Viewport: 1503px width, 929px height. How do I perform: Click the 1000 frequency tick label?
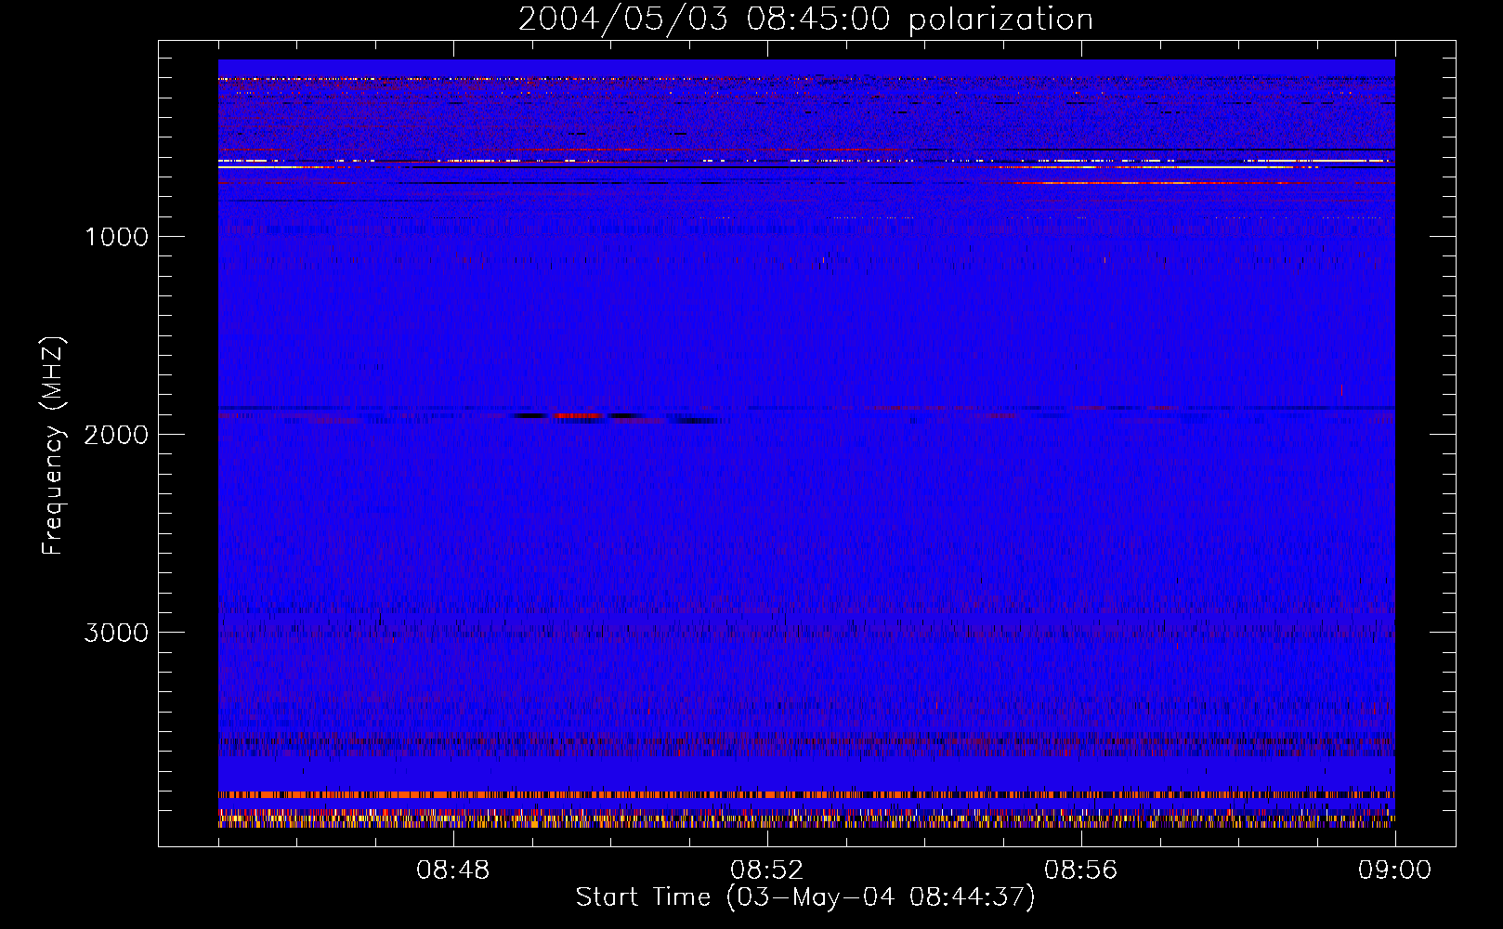[116, 237]
